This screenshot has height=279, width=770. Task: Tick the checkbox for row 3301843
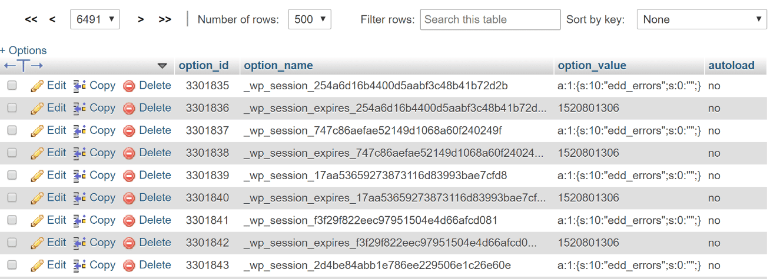12,265
